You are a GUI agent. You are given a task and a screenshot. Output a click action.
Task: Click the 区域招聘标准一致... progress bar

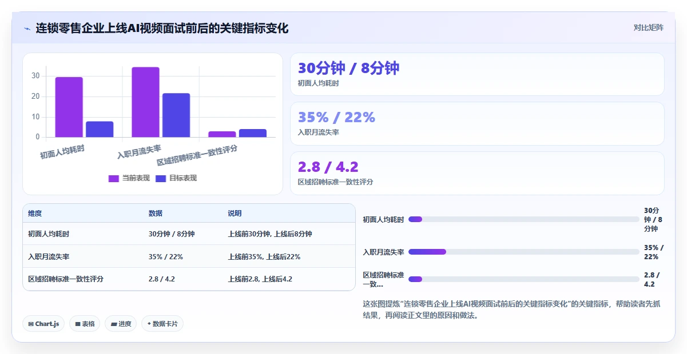click(524, 279)
